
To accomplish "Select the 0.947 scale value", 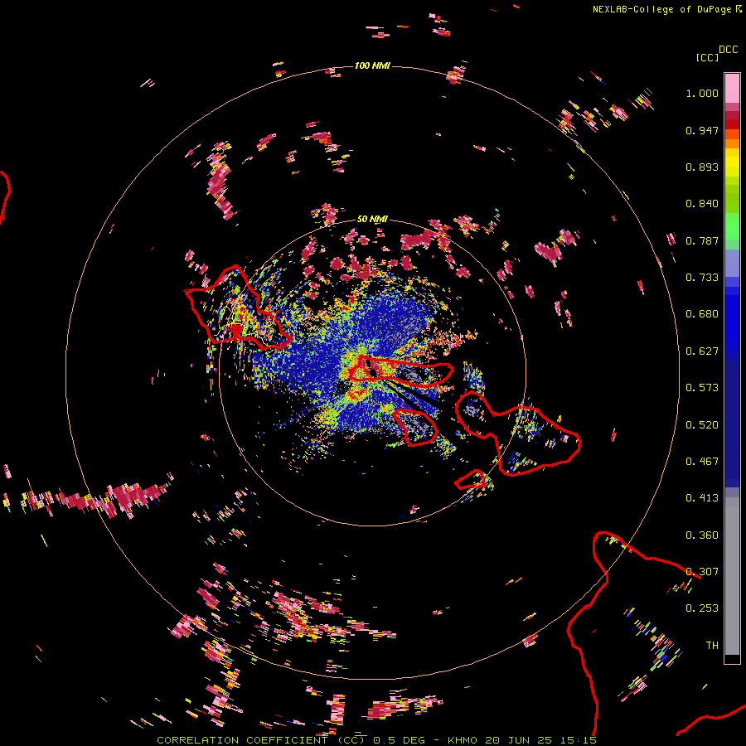I will click(x=702, y=130).
